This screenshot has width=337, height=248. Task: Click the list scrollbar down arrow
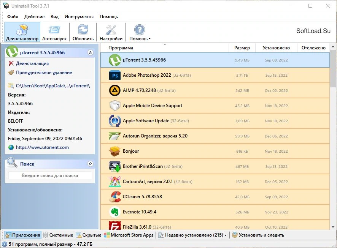pyautogui.click(x=333, y=227)
